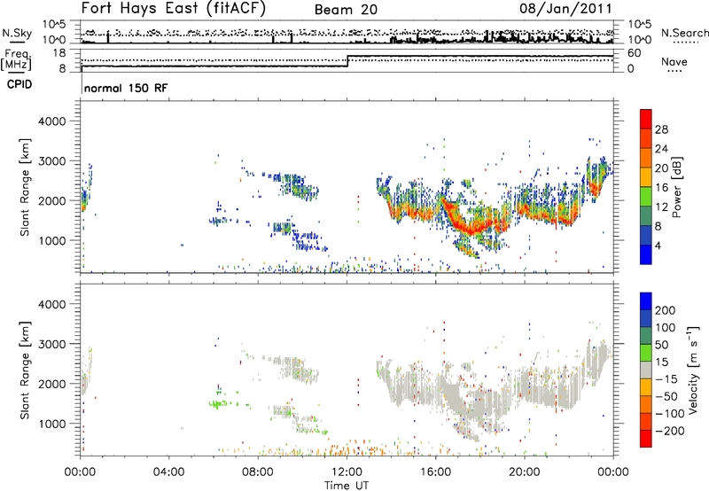Click the 'Nave' legend label

pyautogui.click(x=674, y=61)
